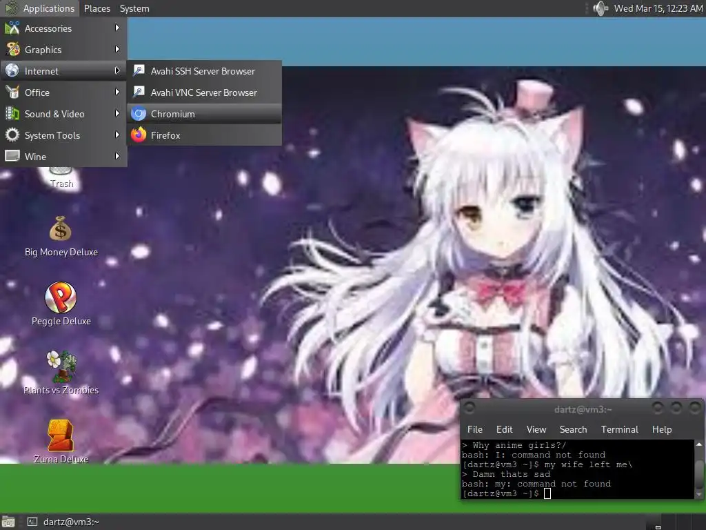Click the Office category icon
Image resolution: width=706 pixels, height=530 pixels.
pos(12,92)
